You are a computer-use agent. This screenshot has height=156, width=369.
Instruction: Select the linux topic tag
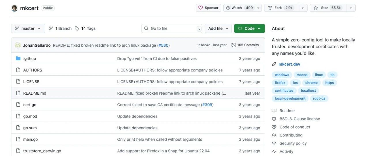(x=319, y=75)
